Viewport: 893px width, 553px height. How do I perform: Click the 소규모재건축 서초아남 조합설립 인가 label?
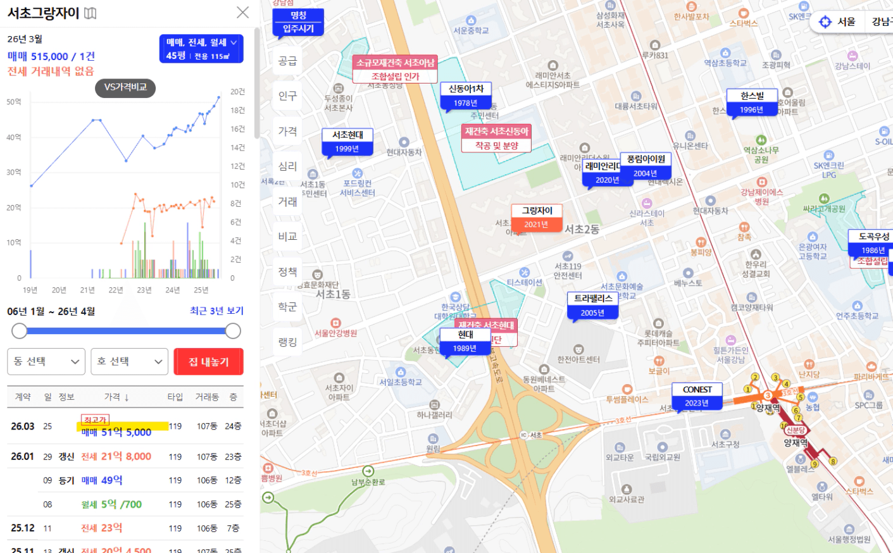[x=395, y=70]
